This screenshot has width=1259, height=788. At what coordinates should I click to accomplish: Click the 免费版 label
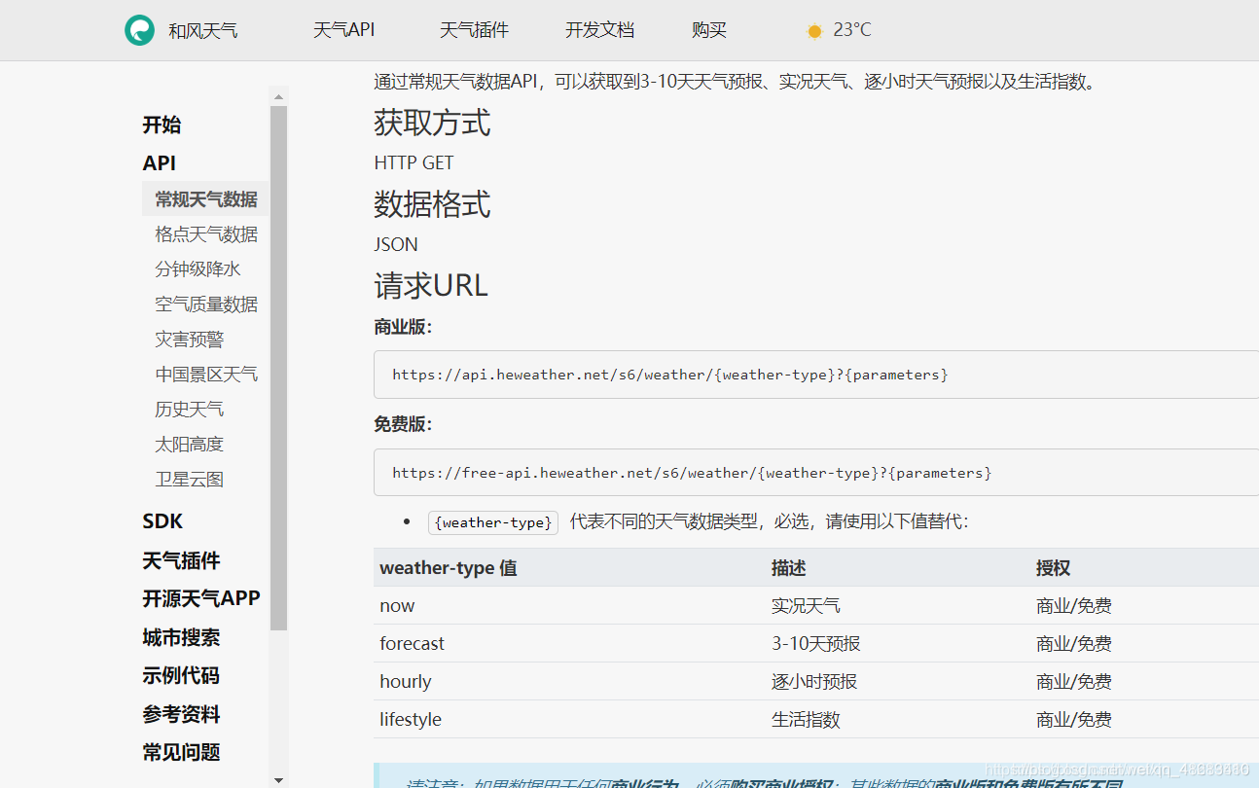(403, 424)
